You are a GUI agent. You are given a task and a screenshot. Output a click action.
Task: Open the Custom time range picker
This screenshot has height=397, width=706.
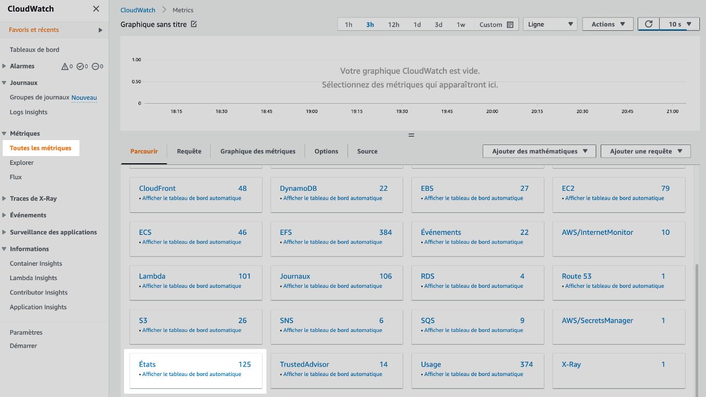(496, 24)
